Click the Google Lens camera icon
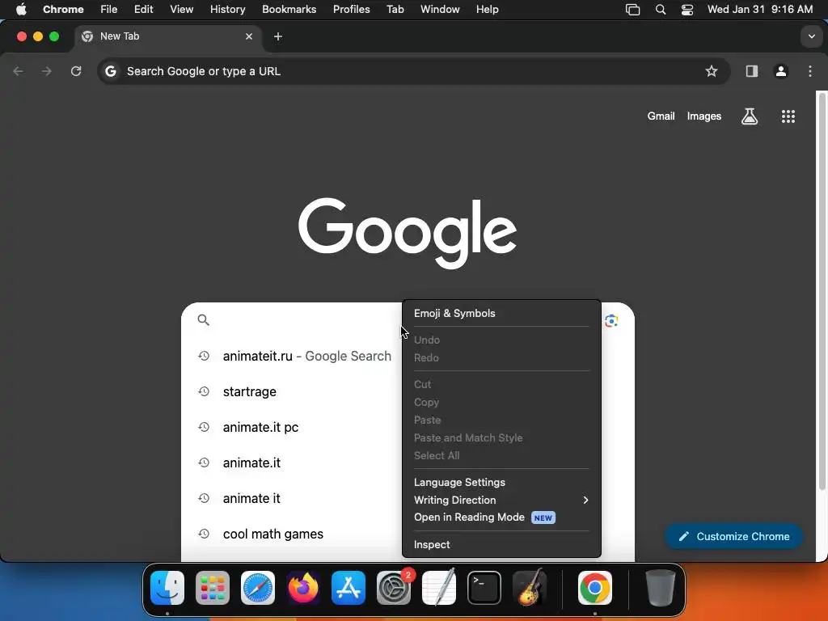The width and height of the screenshot is (828, 621). click(611, 320)
